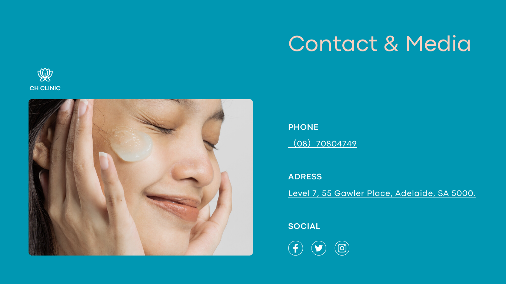Click the lotus flower logo icon
Image resolution: width=506 pixels, height=284 pixels.
45,75
